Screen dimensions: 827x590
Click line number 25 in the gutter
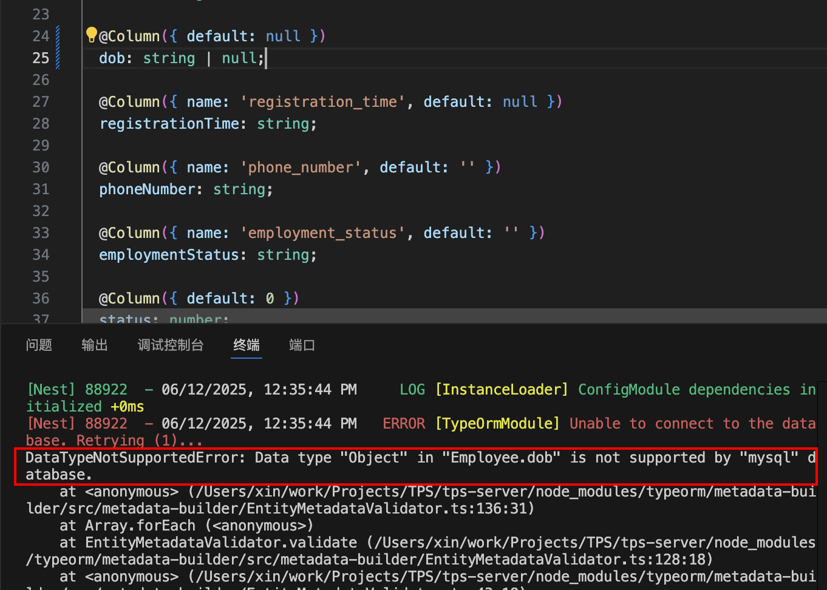(41, 58)
